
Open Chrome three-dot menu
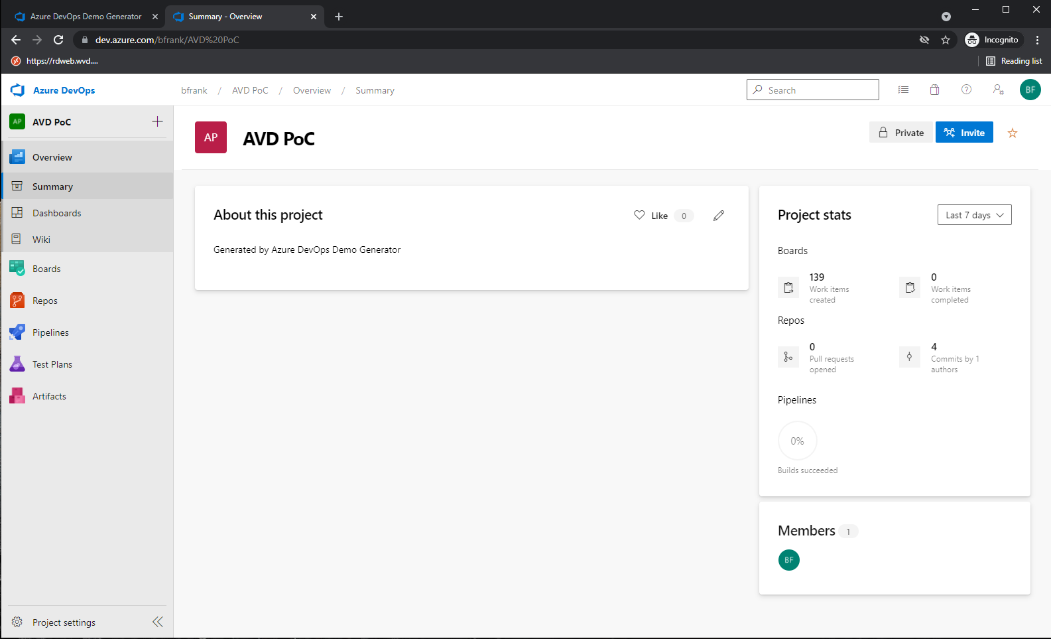pos(1037,40)
